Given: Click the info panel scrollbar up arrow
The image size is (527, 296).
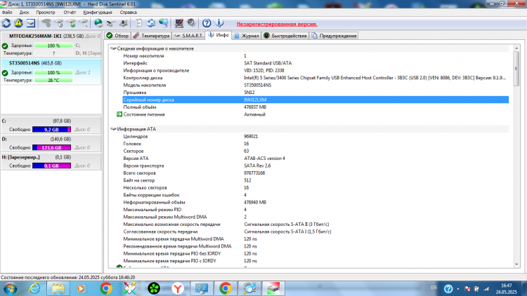Looking at the screenshot, I should pyautogui.click(x=516, y=48).
